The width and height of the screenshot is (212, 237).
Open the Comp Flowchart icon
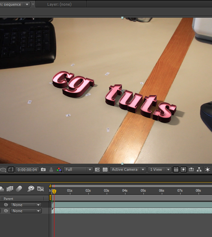click(199, 169)
